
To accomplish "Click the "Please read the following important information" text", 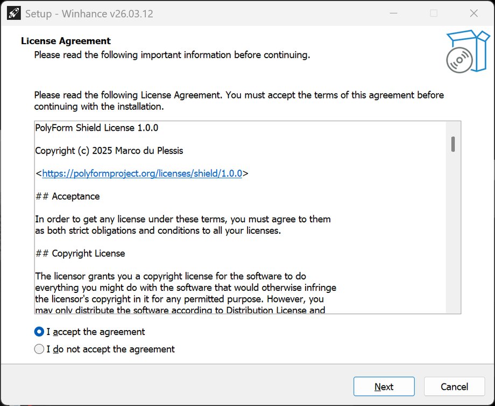I will [172, 55].
